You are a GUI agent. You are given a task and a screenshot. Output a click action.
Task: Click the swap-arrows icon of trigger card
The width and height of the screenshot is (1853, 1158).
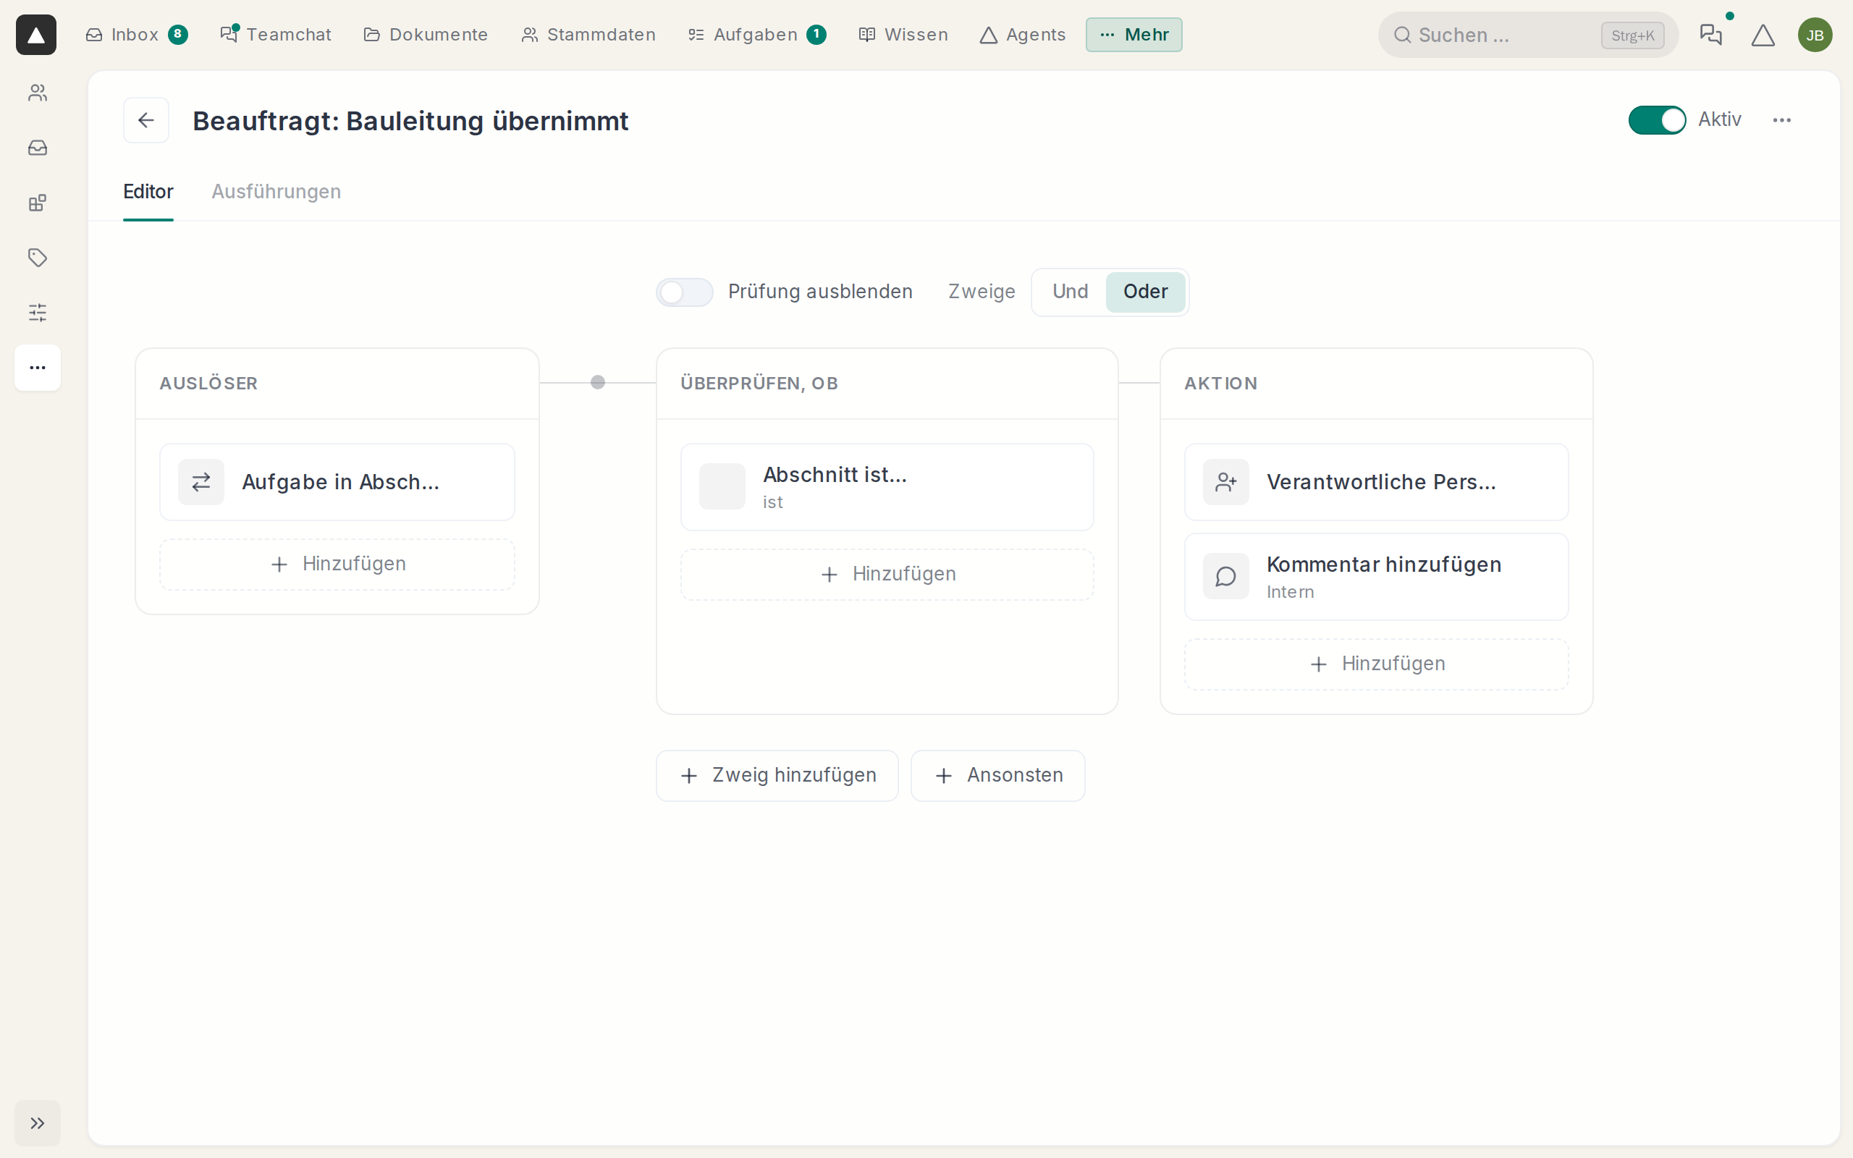(201, 482)
